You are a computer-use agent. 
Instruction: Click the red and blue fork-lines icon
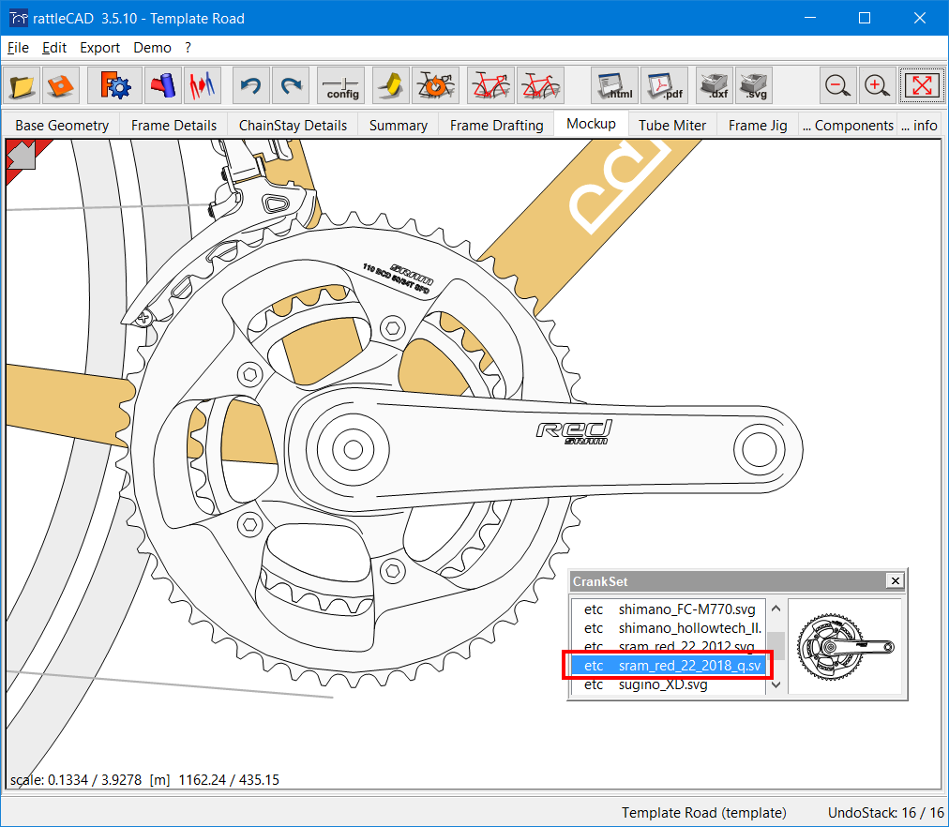203,85
